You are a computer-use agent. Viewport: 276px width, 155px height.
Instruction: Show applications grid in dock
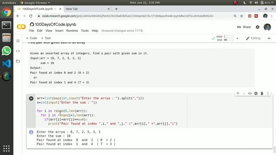[6, 149]
